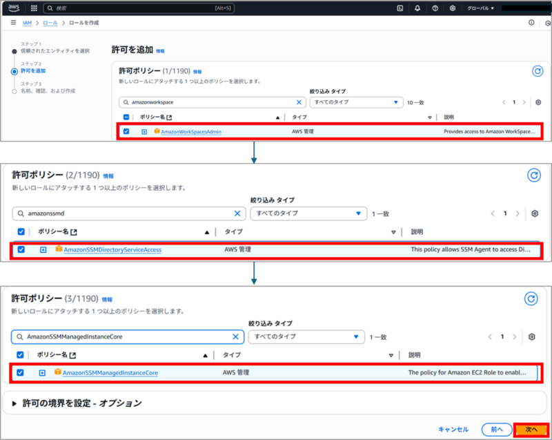Click the AWS logo home icon
The image size is (552, 440).
[14, 8]
